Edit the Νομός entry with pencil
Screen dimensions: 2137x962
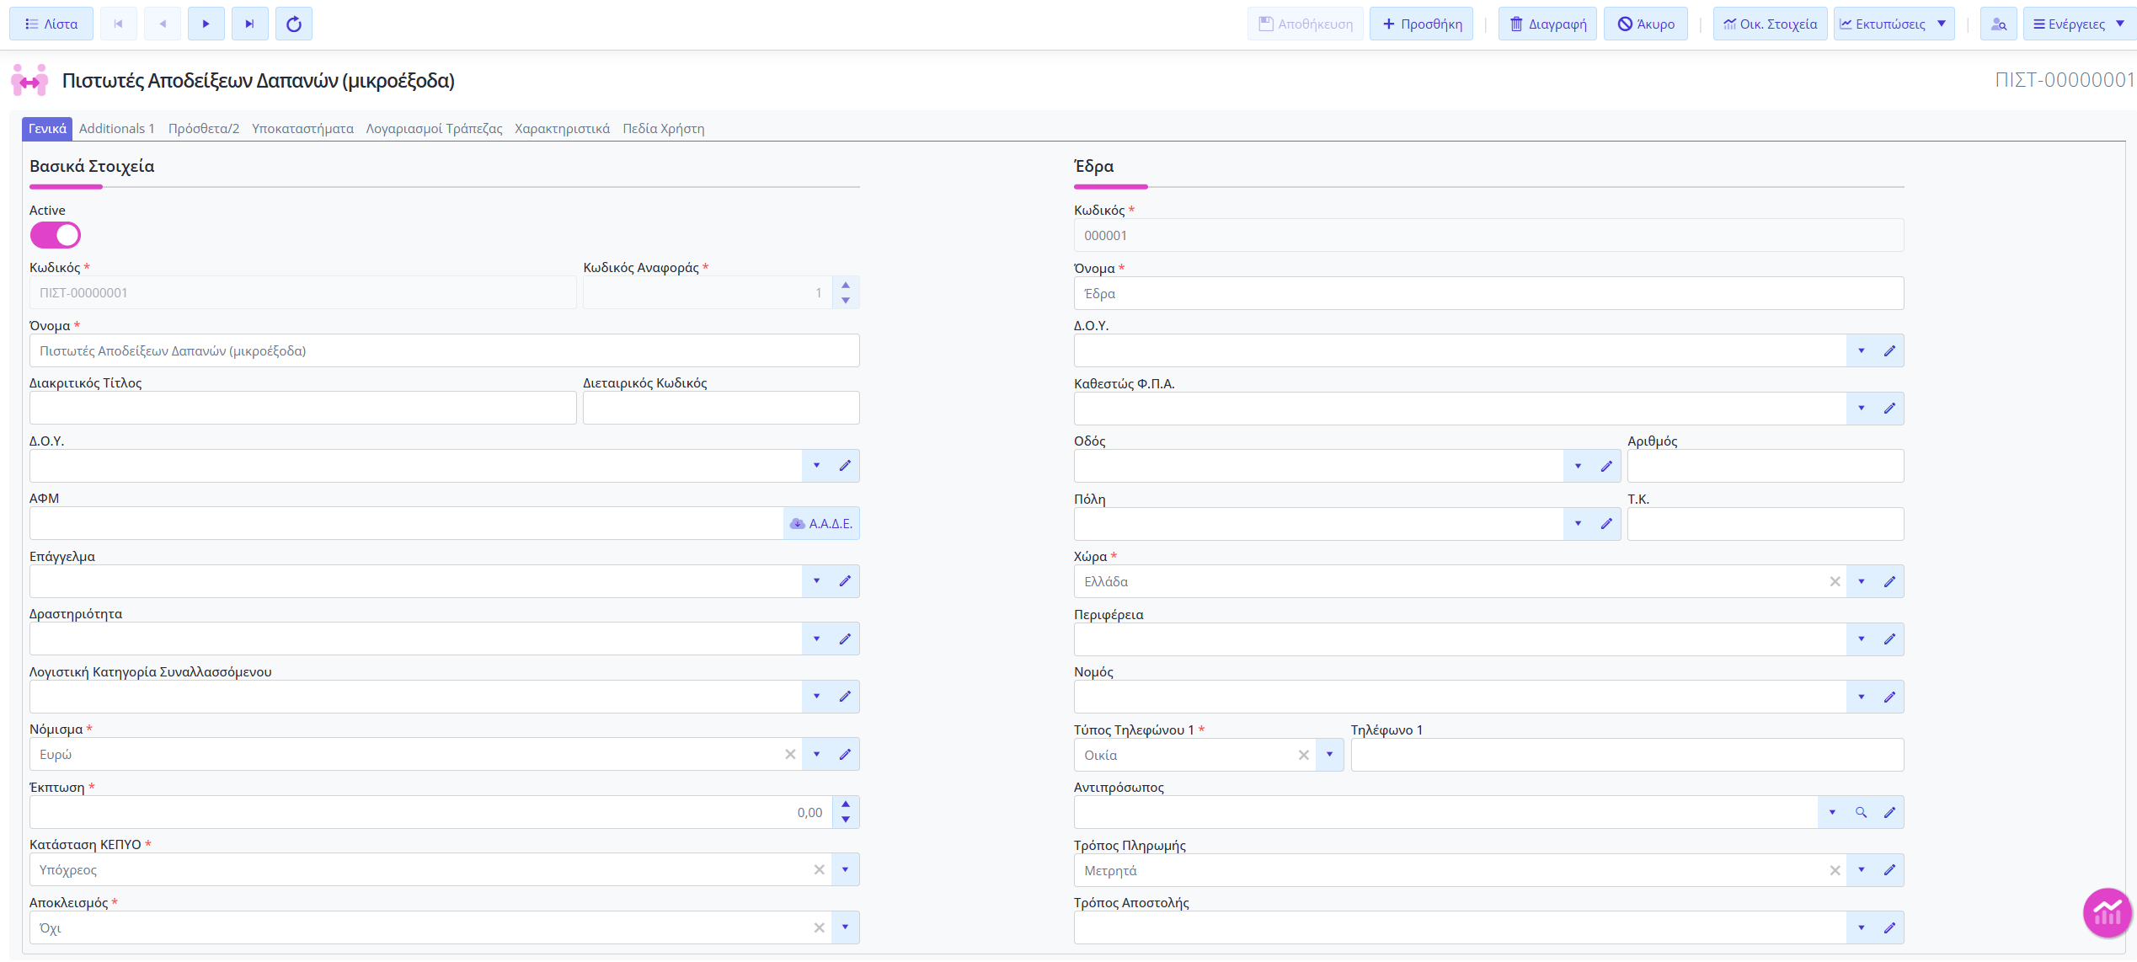[1889, 697]
